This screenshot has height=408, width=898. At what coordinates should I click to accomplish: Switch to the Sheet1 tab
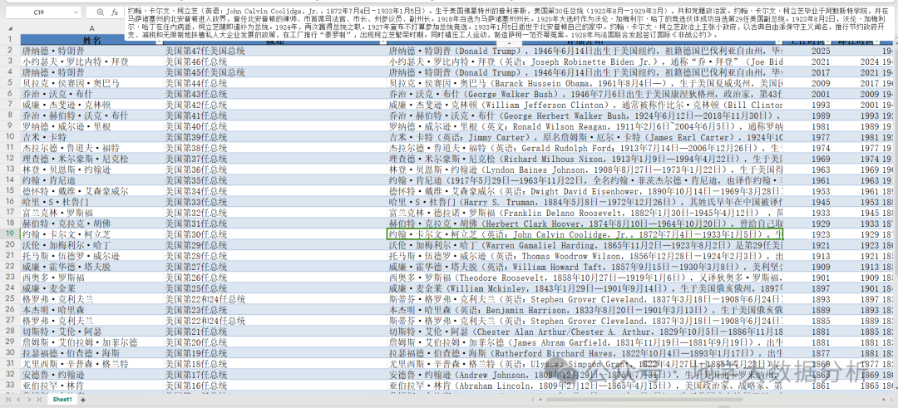tap(62, 400)
